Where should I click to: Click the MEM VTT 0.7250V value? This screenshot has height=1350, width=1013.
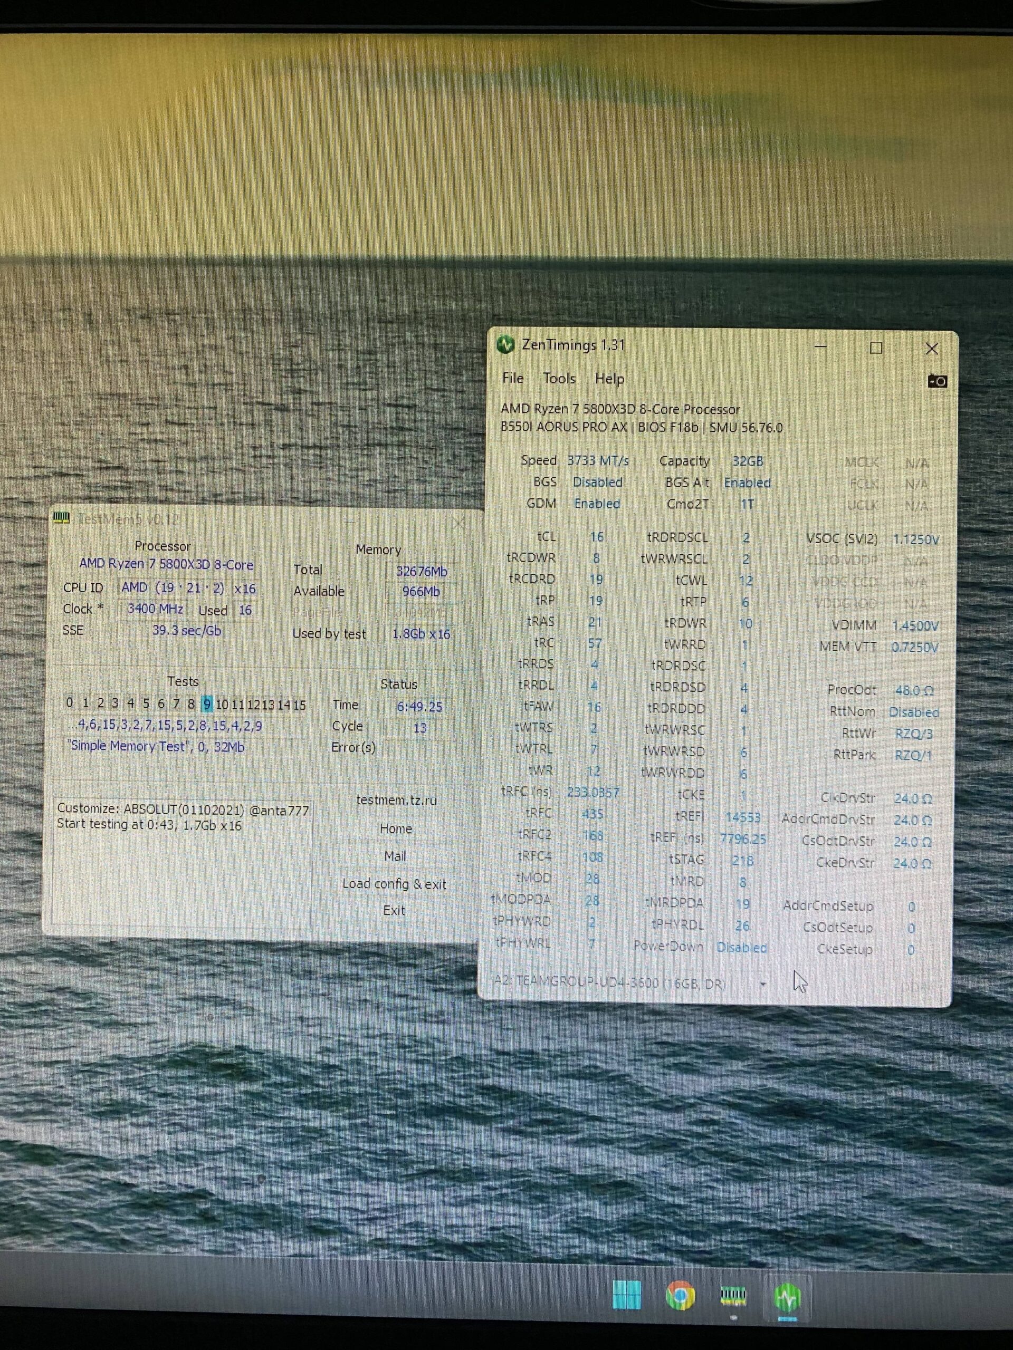point(915,647)
